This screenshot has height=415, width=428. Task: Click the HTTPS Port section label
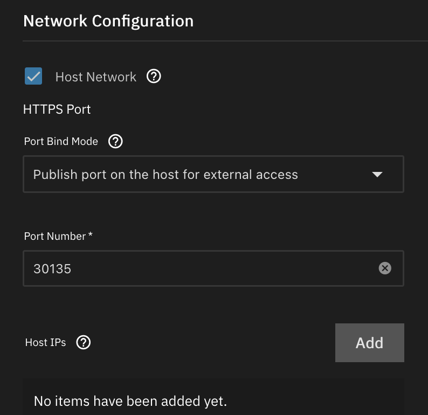57,109
